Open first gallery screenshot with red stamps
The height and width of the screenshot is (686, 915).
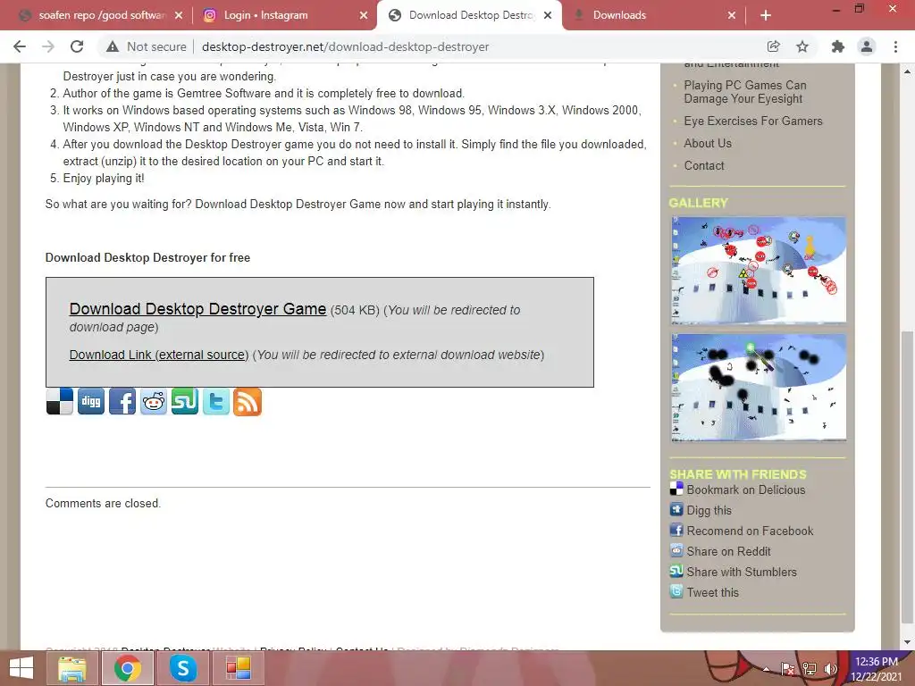(759, 270)
